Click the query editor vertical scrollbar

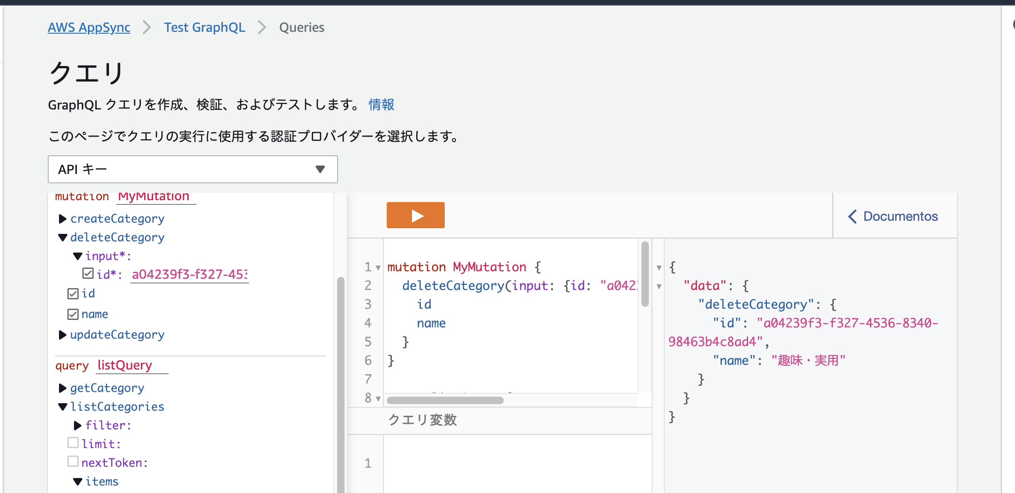tap(645, 274)
